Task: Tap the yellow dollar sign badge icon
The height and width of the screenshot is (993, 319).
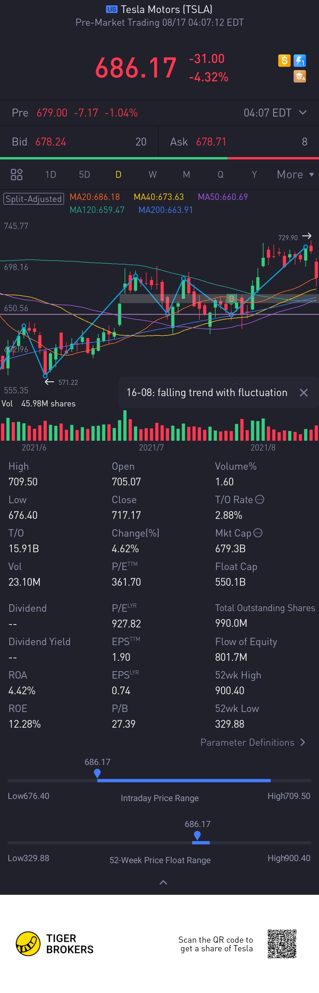Action: (x=284, y=61)
